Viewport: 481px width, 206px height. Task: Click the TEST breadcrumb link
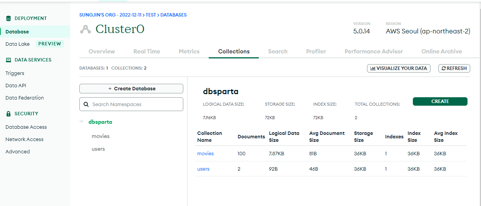pyautogui.click(x=151, y=15)
